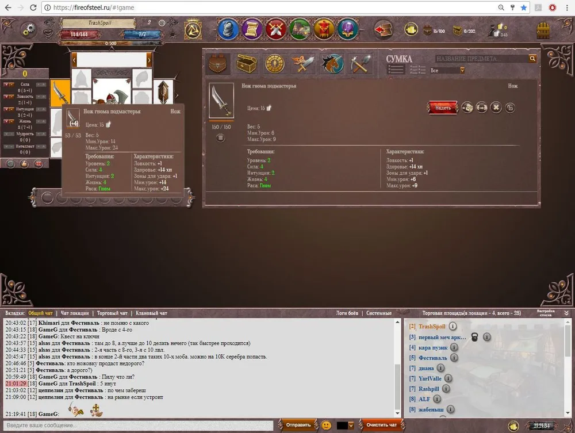The height and width of the screenshot is (433, 575).
Task: Open Логи боёв tab
Action: (347, 313)
